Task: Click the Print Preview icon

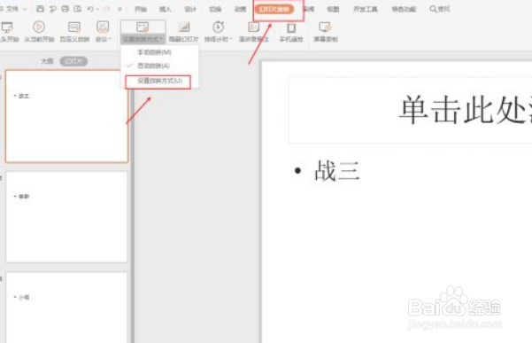Action: coord(78,9)
